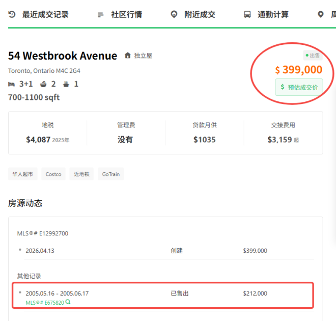This screenshot has height=321, width=336.
Task: Click the history clock icon beside 最近成交记录
Action: [x=12, y=14]
